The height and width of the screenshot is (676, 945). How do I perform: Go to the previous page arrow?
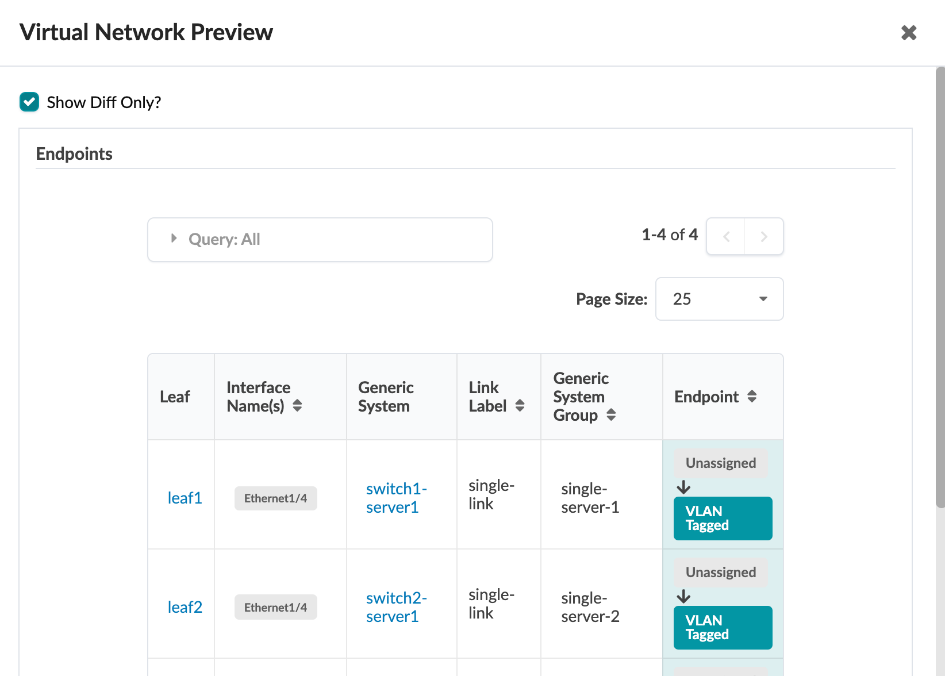click(x=726, y=236)
